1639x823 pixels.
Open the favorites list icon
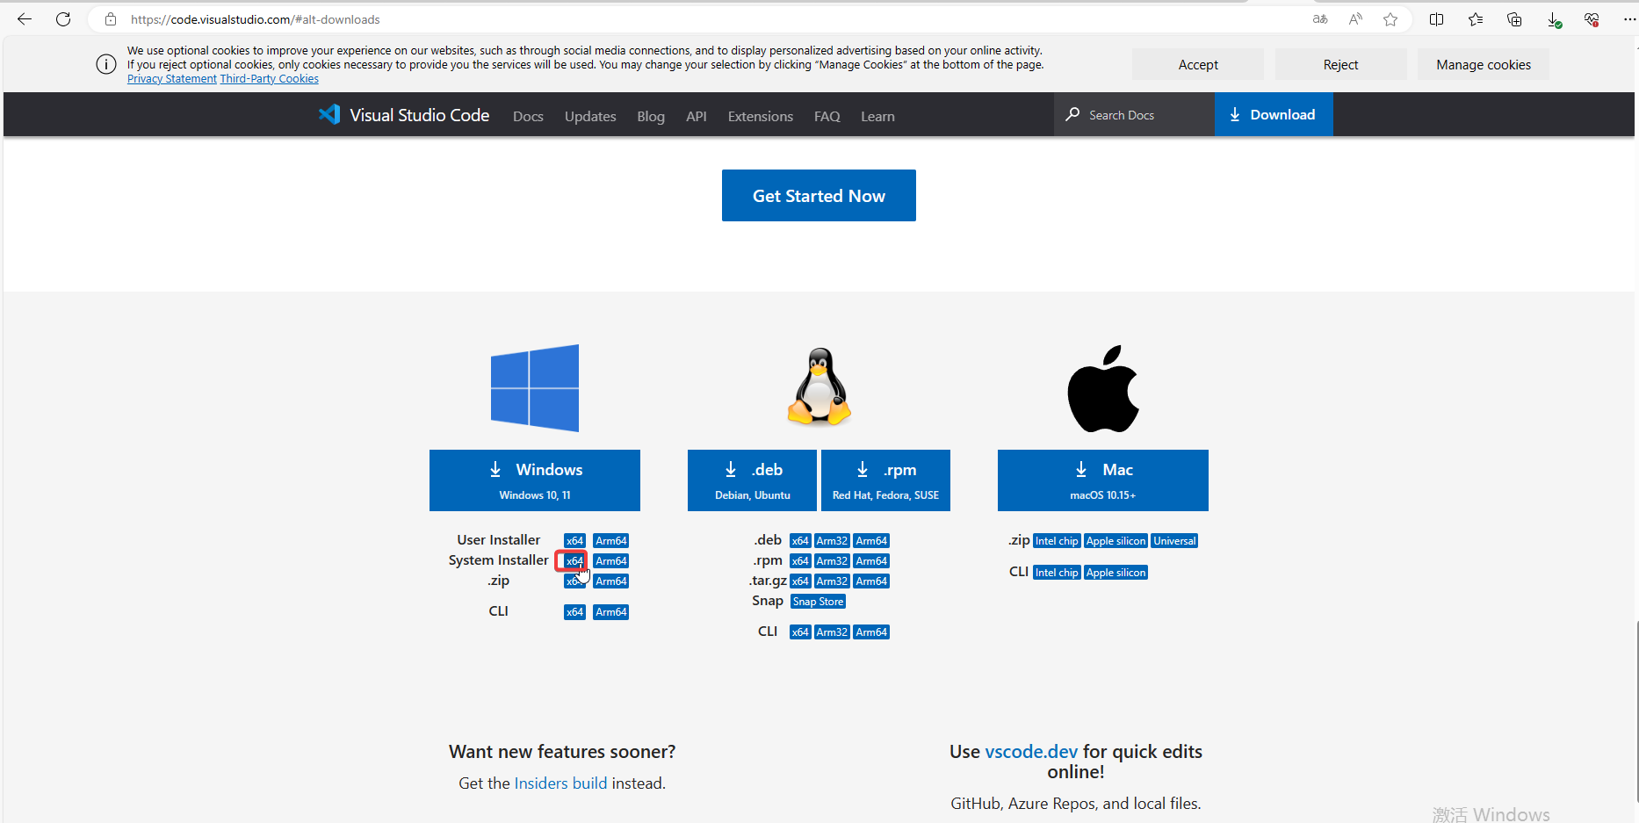tap(1476, 19)
